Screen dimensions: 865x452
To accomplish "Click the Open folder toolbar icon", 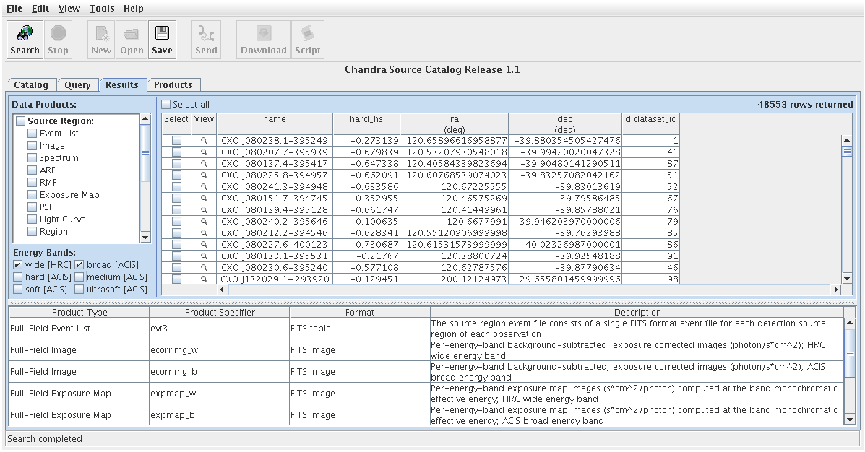I will point(132,34).
